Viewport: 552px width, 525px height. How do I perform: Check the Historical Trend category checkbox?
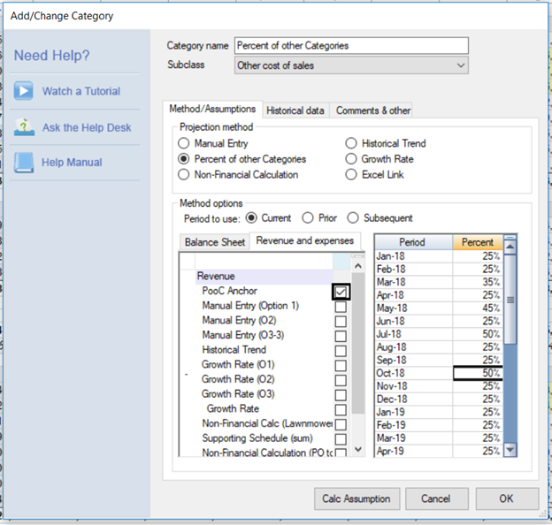341,351
